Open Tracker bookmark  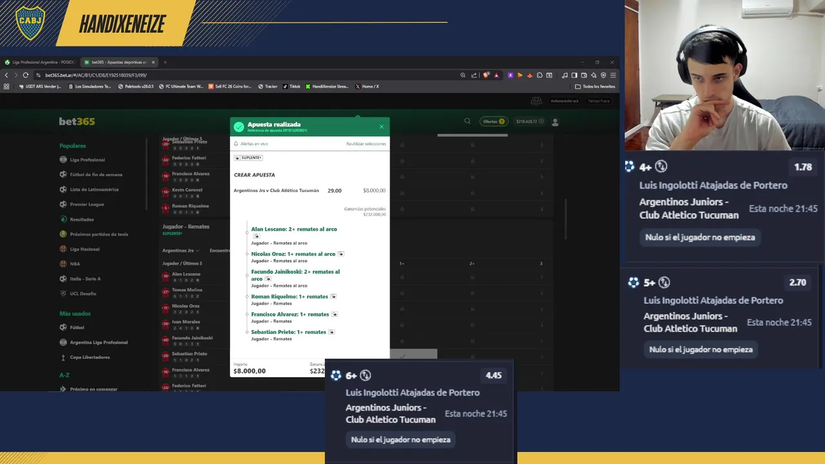coord(267,86)
